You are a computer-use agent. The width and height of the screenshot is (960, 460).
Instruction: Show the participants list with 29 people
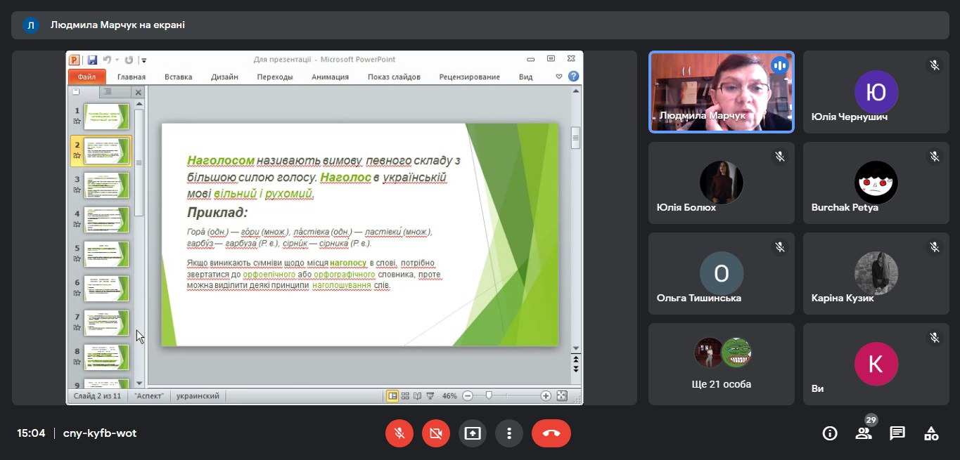(x=864, y=433)
